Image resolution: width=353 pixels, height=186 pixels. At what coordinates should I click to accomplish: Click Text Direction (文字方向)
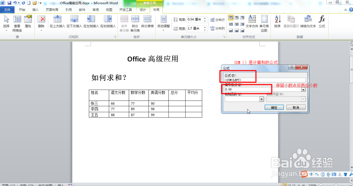point(252,22)
